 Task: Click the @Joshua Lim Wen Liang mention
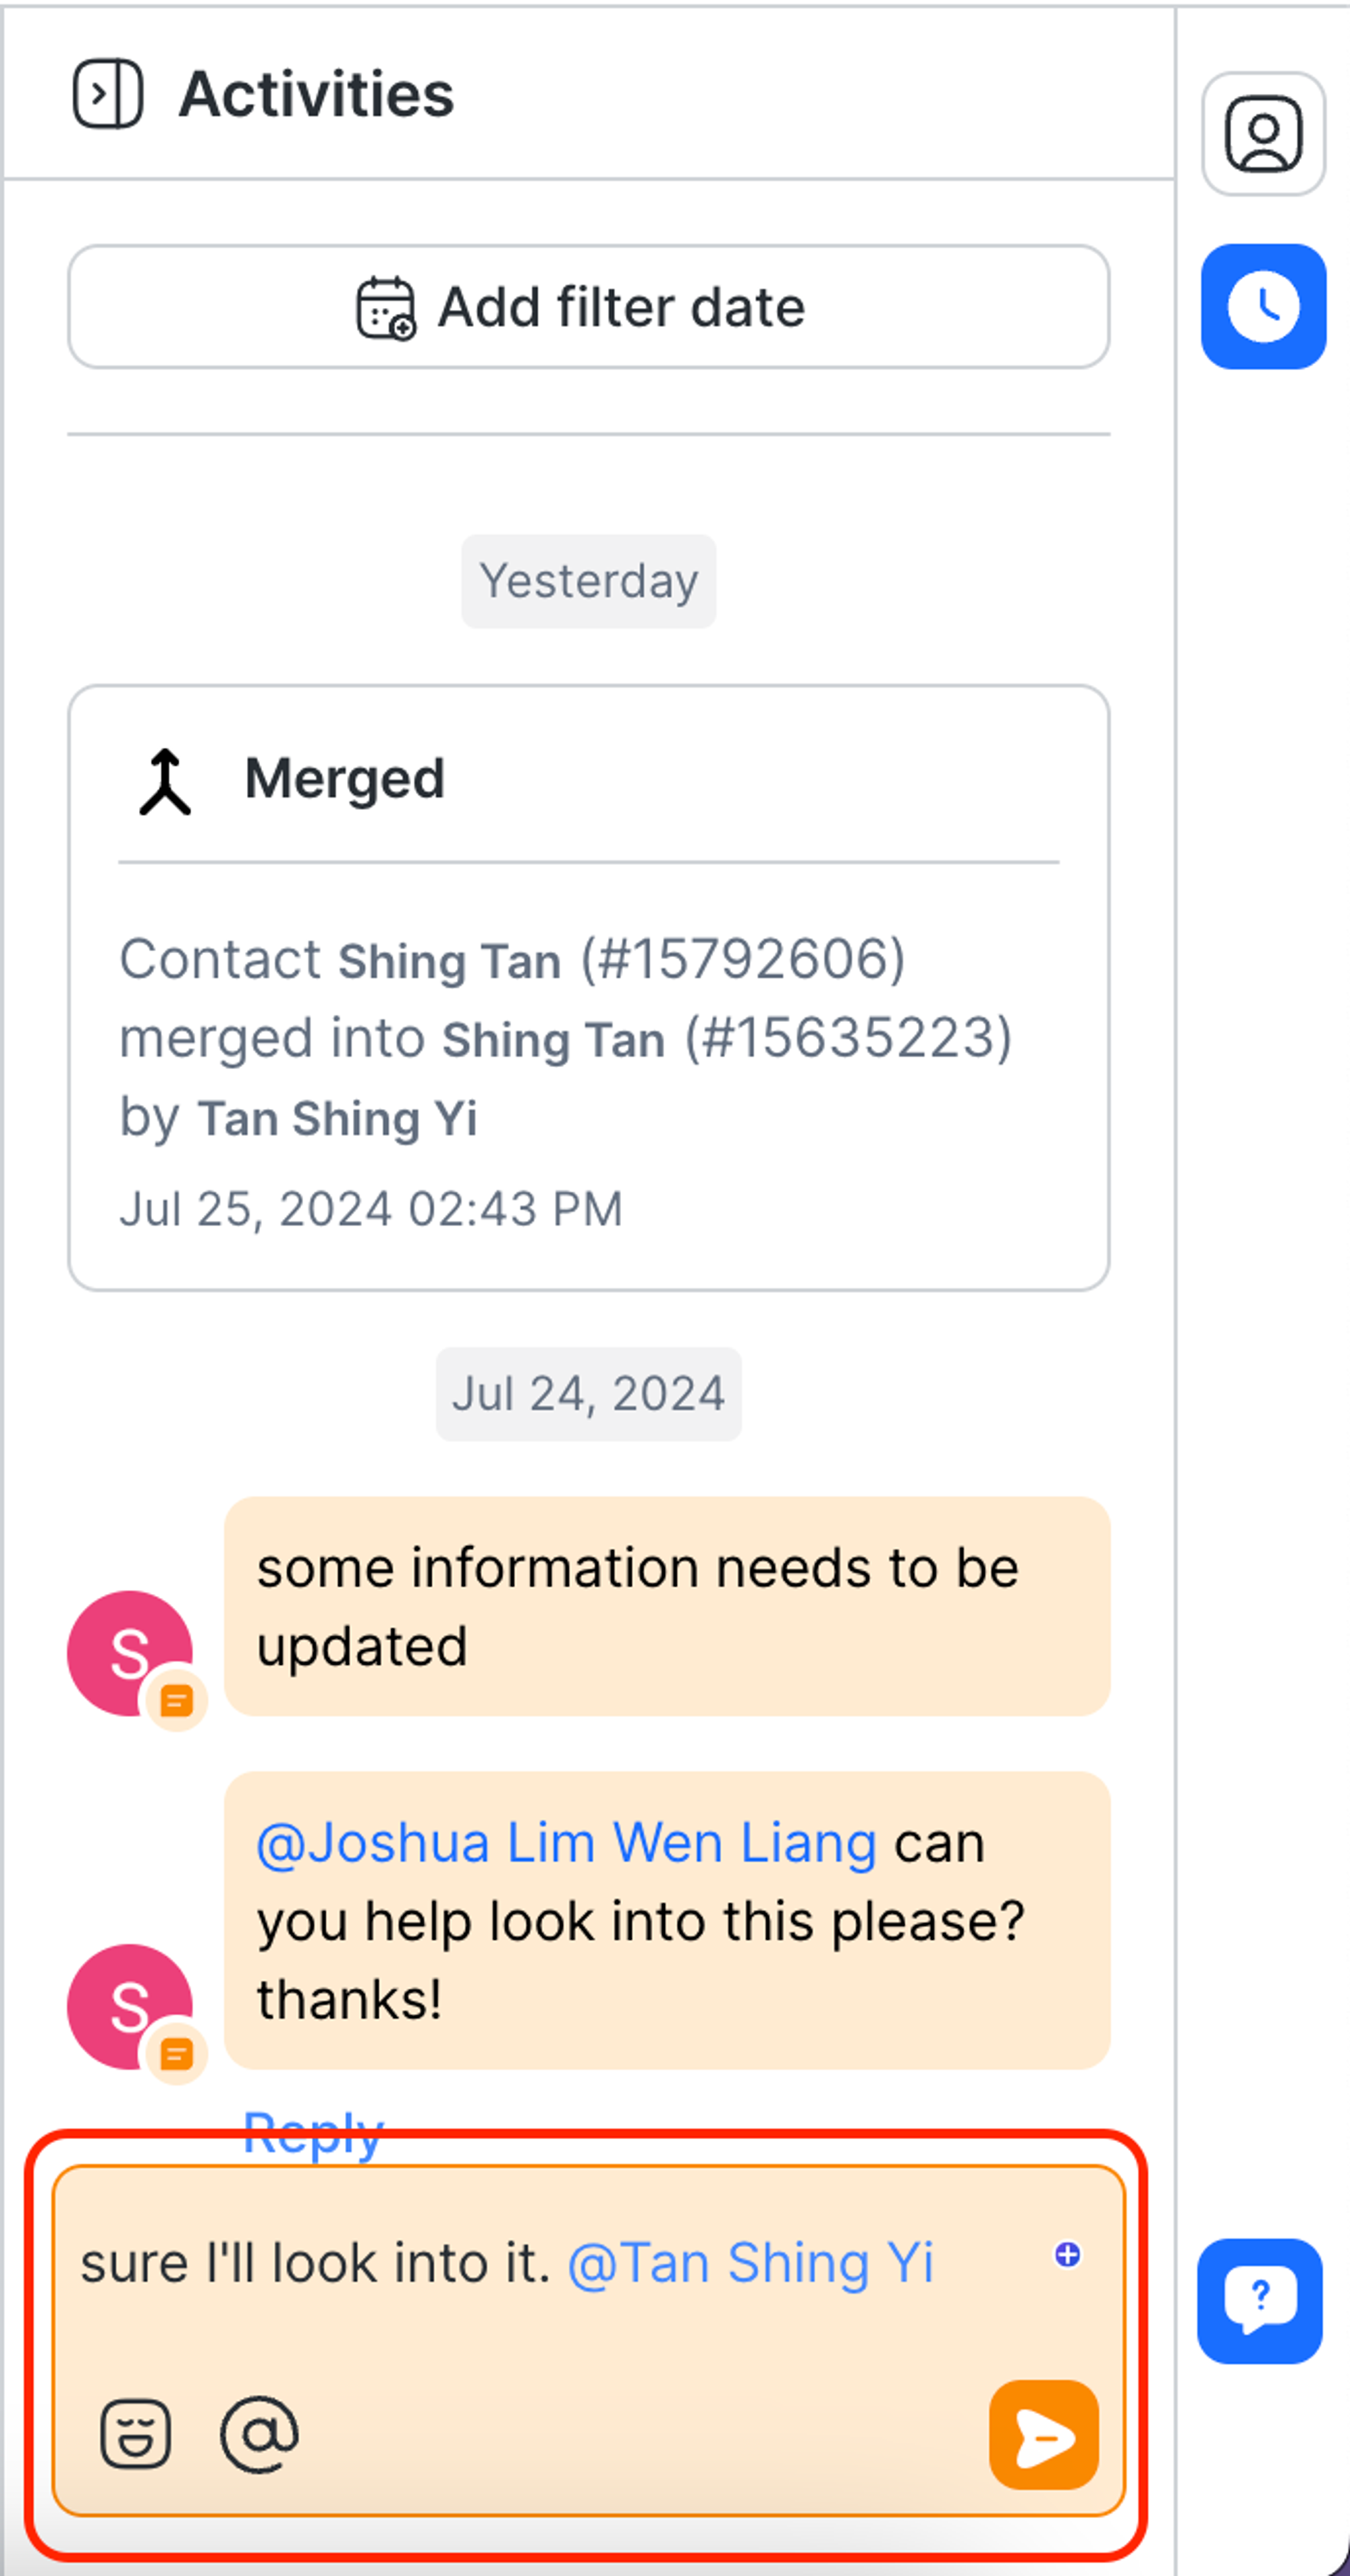566,1842
